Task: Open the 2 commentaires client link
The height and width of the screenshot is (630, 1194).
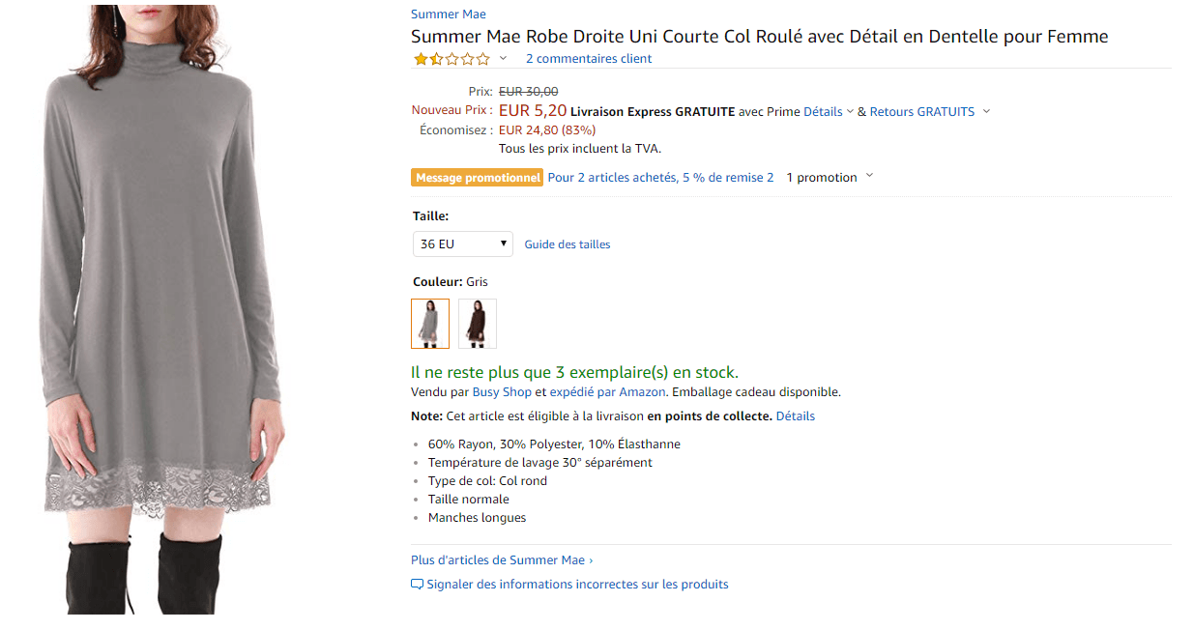Action: point(589,59)
